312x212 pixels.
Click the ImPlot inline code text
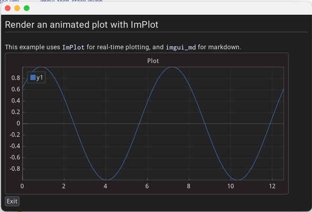[x=74, y=47]
